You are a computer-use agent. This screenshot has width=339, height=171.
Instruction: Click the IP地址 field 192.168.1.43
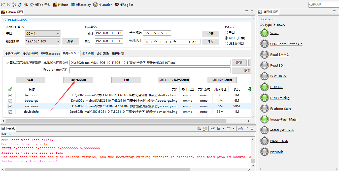tap(109, 33)
